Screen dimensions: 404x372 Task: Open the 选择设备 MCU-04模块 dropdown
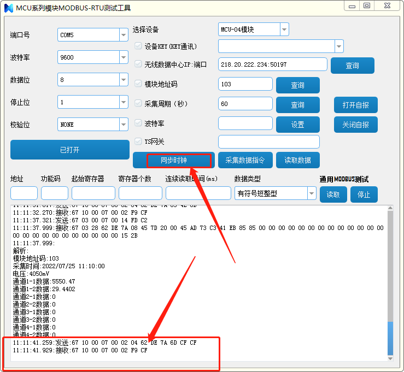pyautogui.click(x=284, y=29)
